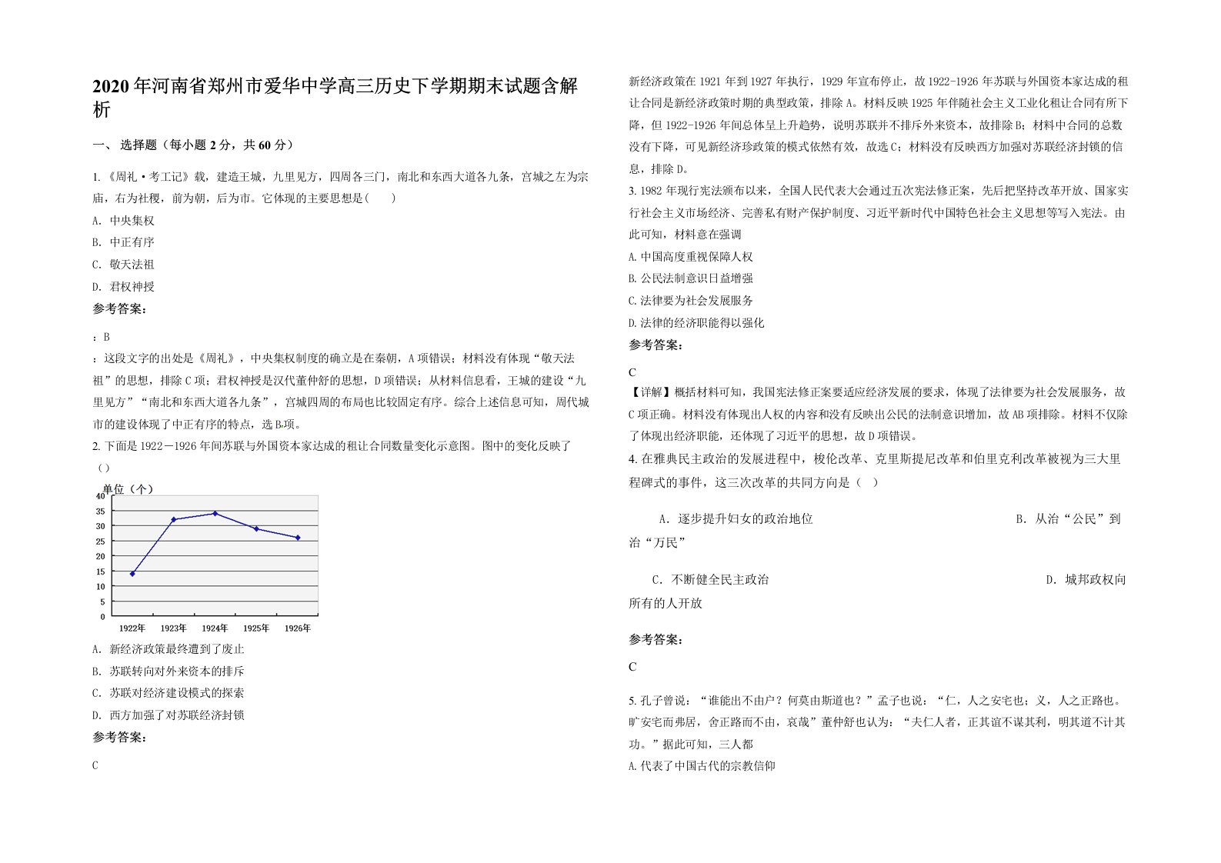Select option 'C. 不断健全民主政治'
Image resolution: width=1221 pixels, height=863 pixels.
click(710, 580)
